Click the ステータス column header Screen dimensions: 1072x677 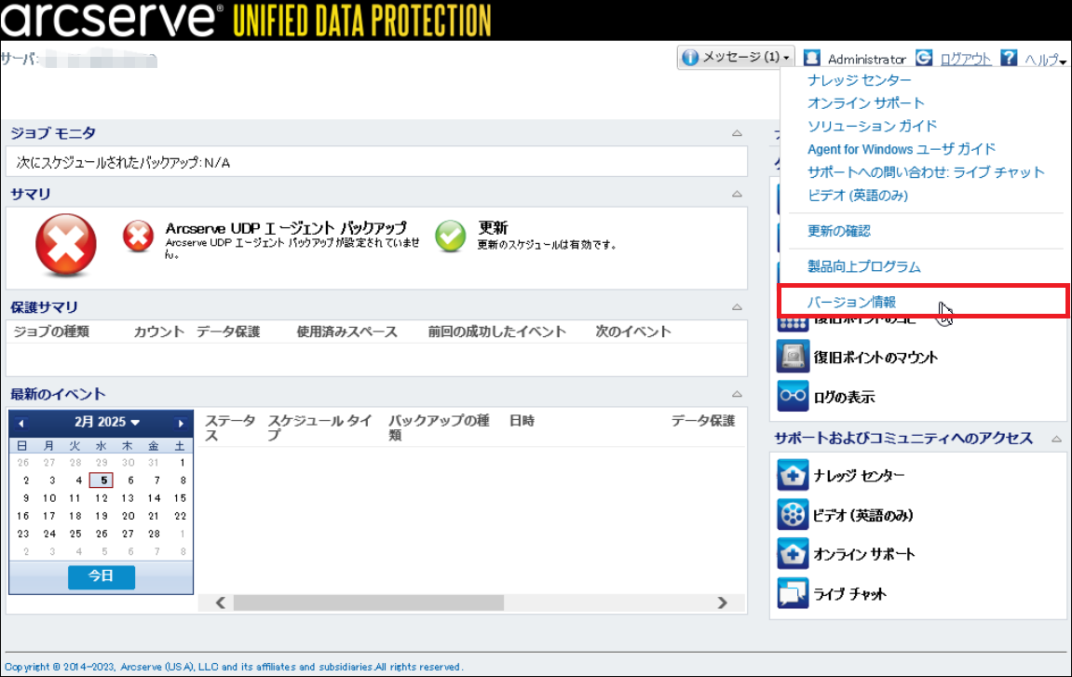(x=230, y=427)
